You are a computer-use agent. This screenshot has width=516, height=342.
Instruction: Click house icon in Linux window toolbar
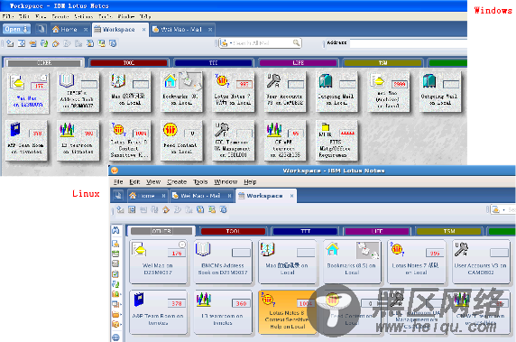point(166,209)
